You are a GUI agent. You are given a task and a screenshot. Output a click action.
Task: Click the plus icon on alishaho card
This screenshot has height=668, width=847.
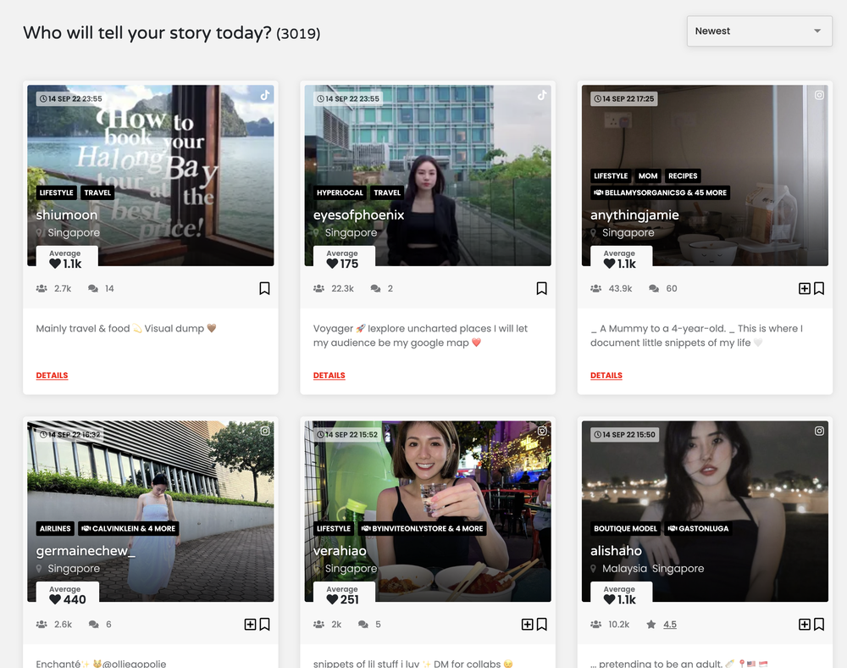805,624
